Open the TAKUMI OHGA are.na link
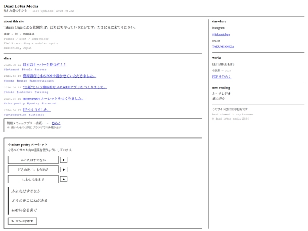 pyautogui.click(x=223, y=47)
